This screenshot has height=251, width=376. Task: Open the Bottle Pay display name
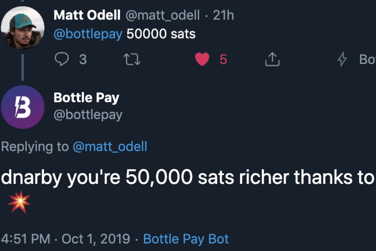point(86,98)
